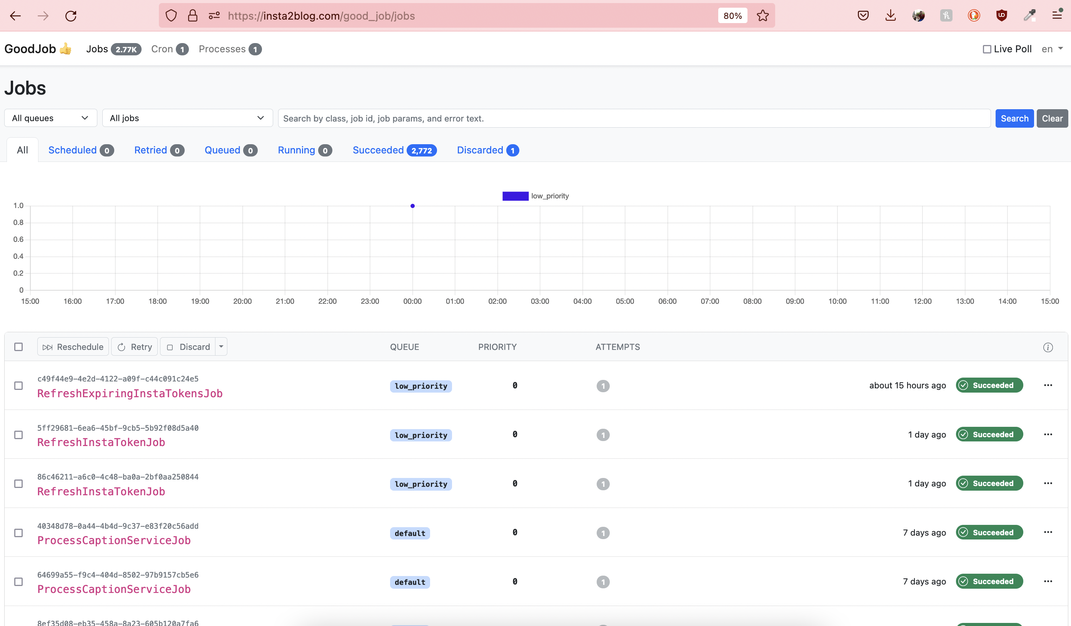Enable the Live Poll checkbox

(x=987, y=49)
